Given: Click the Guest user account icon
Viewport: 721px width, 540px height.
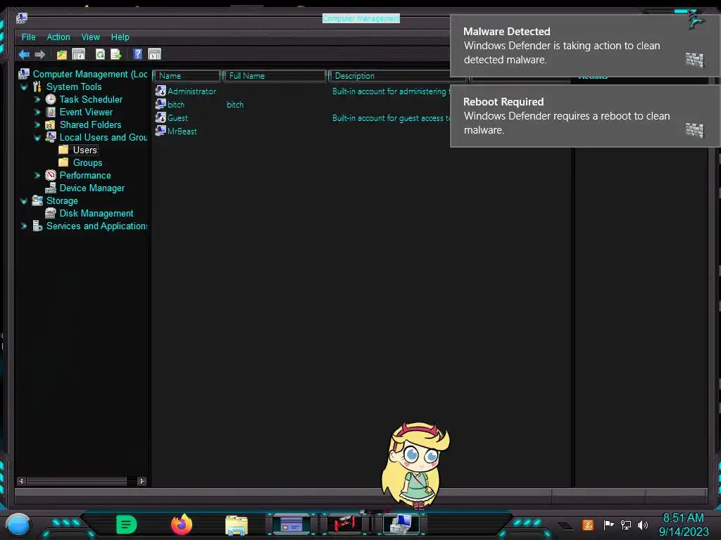Looking at the screenshot, I should coord(161,117).
